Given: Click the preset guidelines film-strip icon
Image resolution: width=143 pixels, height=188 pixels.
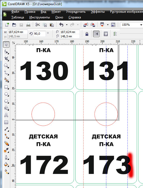Looking at the screenshot, I should point(106,34).
